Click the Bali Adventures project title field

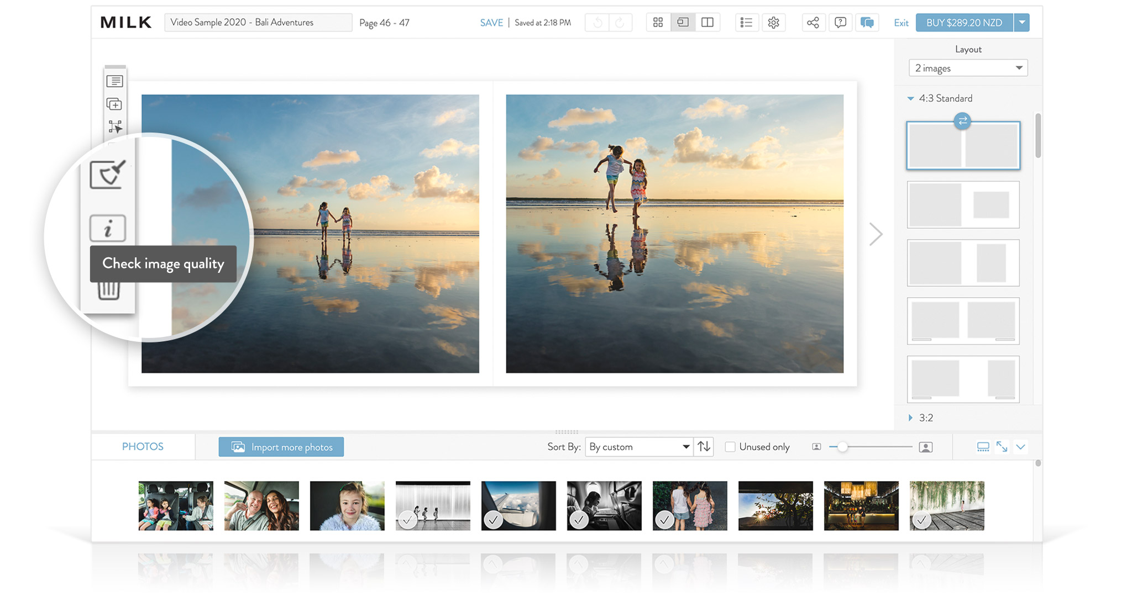pyautogui.click(x=258, y=22)
